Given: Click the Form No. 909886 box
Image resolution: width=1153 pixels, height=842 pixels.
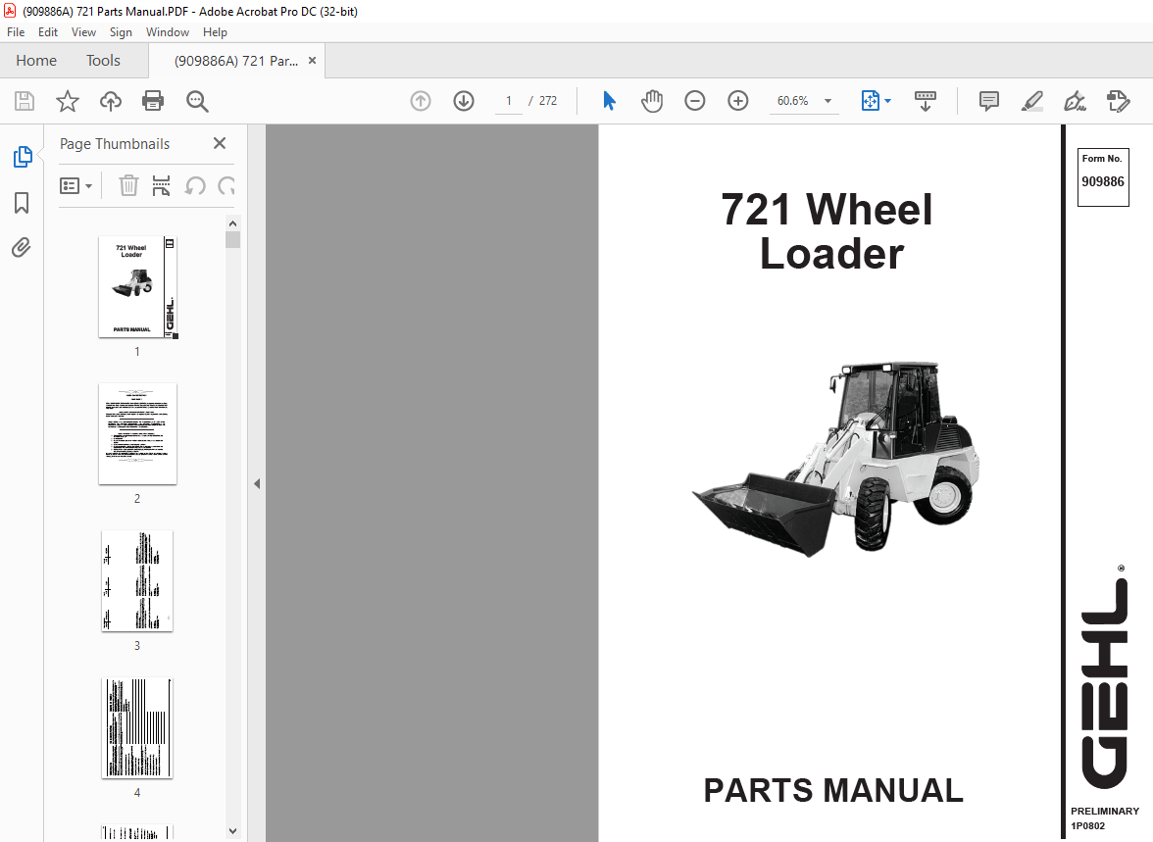Looking at the screenshot, I should tap(1103, 177).
